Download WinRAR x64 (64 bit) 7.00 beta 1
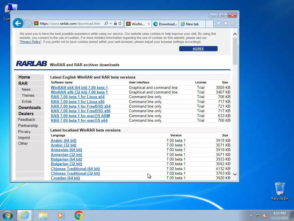 click(79, 87)
